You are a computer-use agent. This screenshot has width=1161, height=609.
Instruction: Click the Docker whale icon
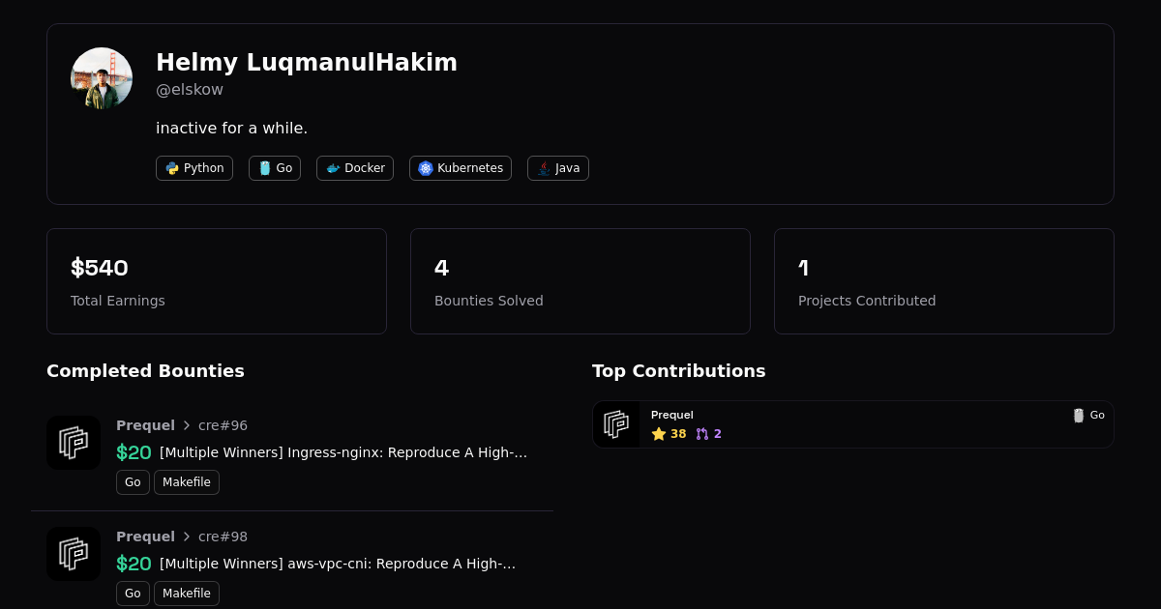click(333, 168)
